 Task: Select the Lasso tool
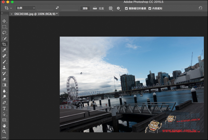click(x=4, y=33)
